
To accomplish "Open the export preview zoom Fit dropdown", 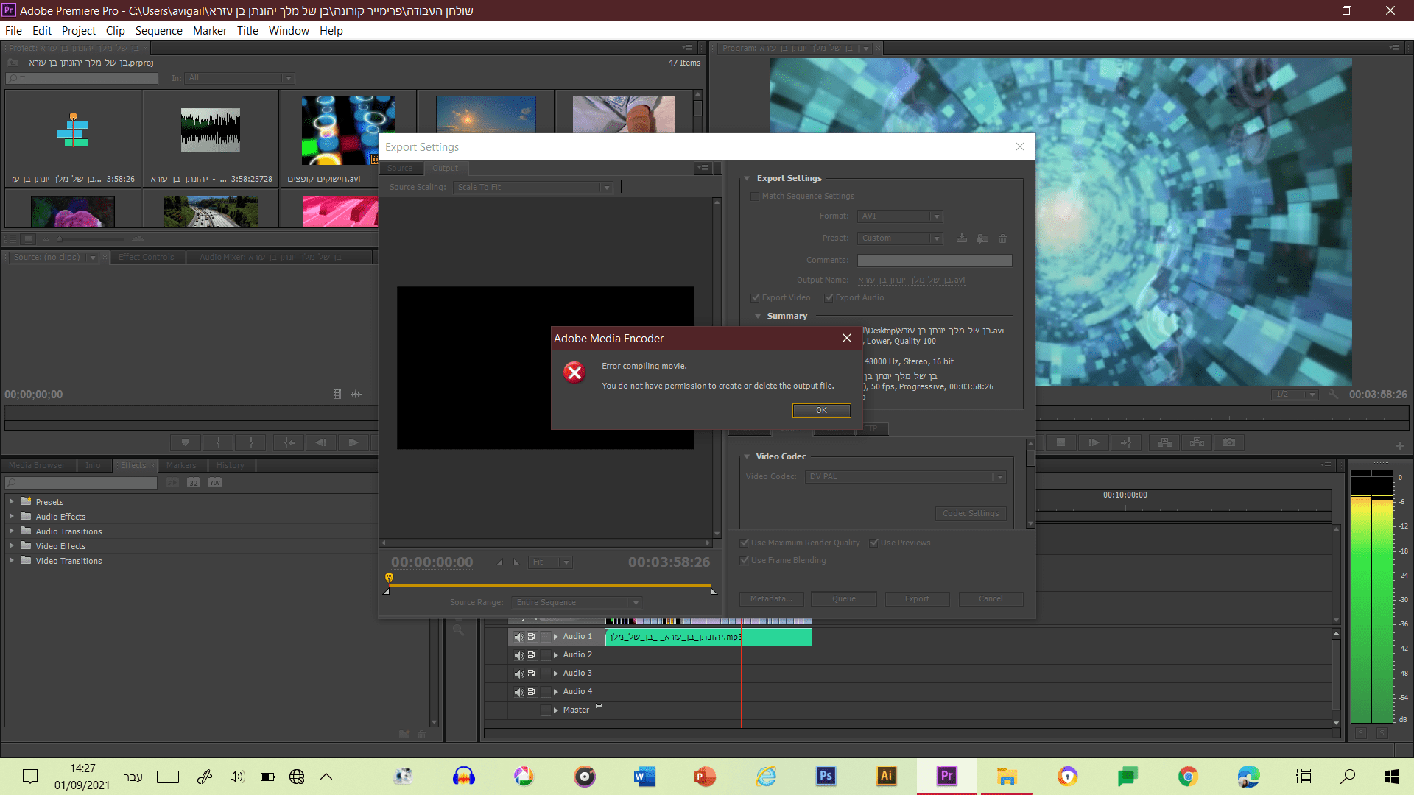I will pos(550,562).
